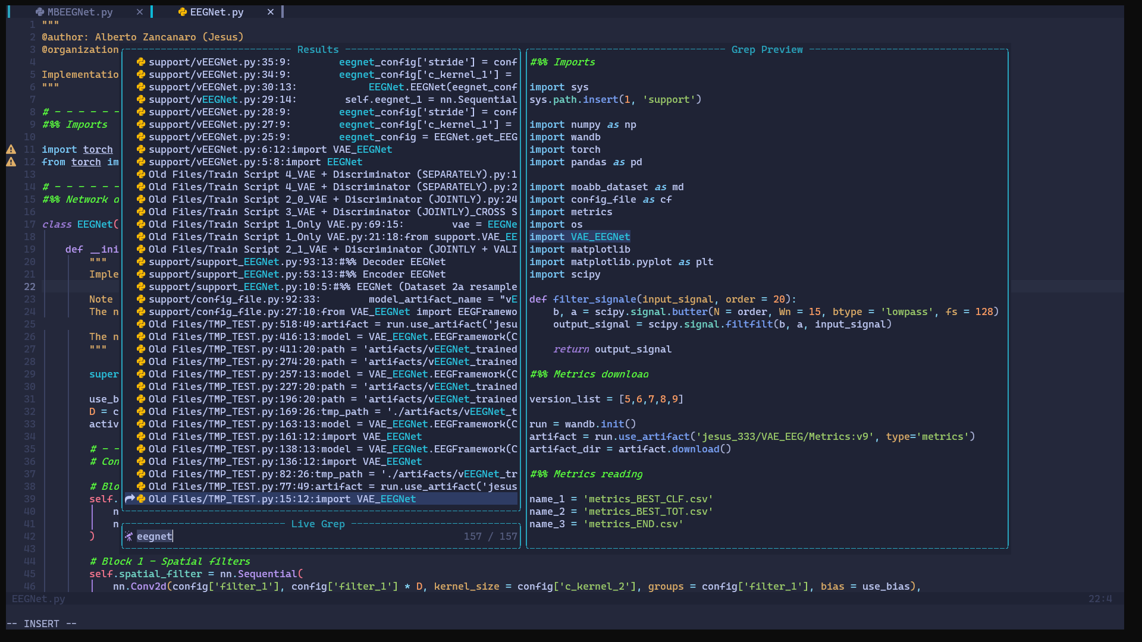
Task: Click Python icon of vEEGNet.py:30:13 result
Action: (141, 87)
